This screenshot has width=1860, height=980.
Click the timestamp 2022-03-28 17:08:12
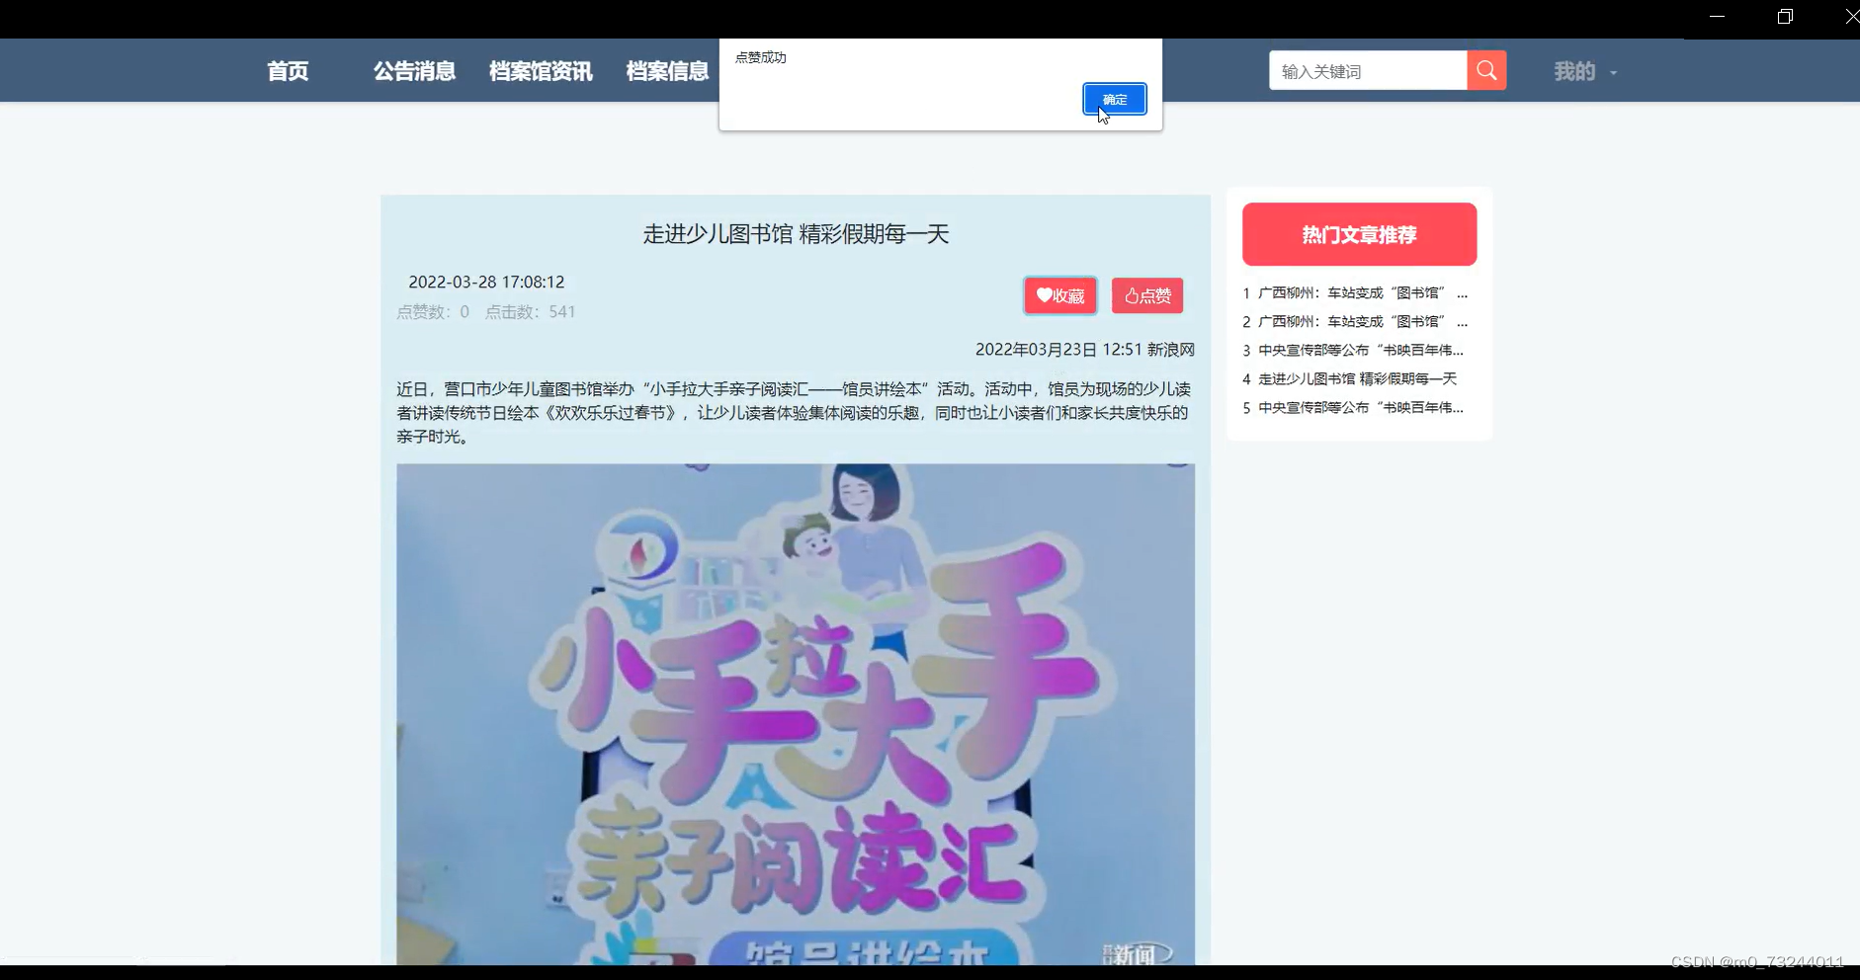486,283
